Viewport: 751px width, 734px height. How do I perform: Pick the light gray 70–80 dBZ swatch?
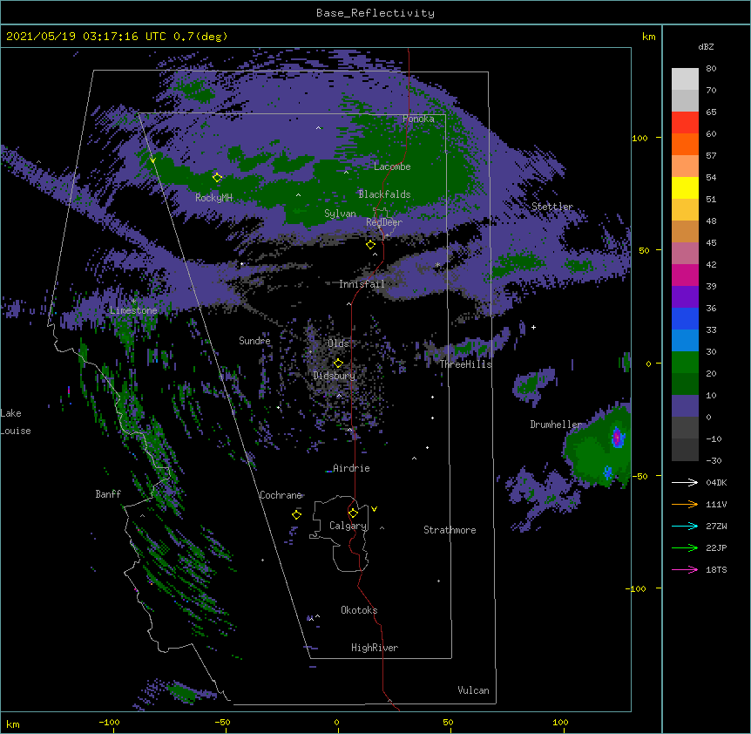(x=685, y=79)
